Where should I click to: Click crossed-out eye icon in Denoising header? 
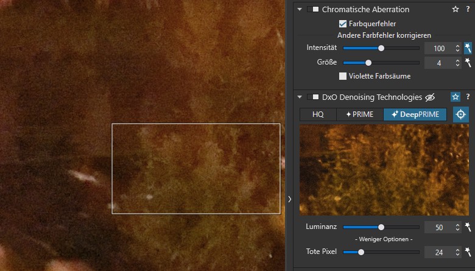pos(430,97)
